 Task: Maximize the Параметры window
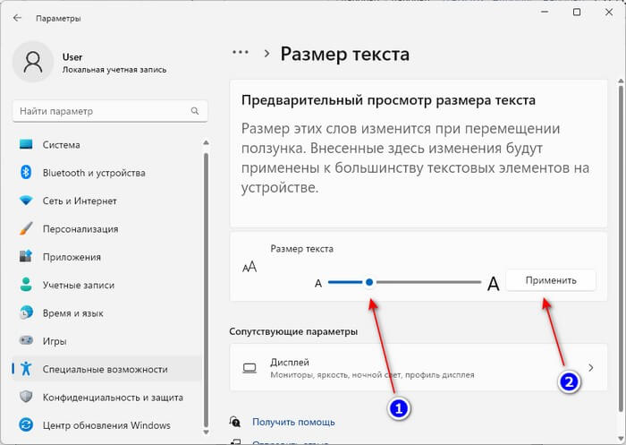tap(577, 12)
